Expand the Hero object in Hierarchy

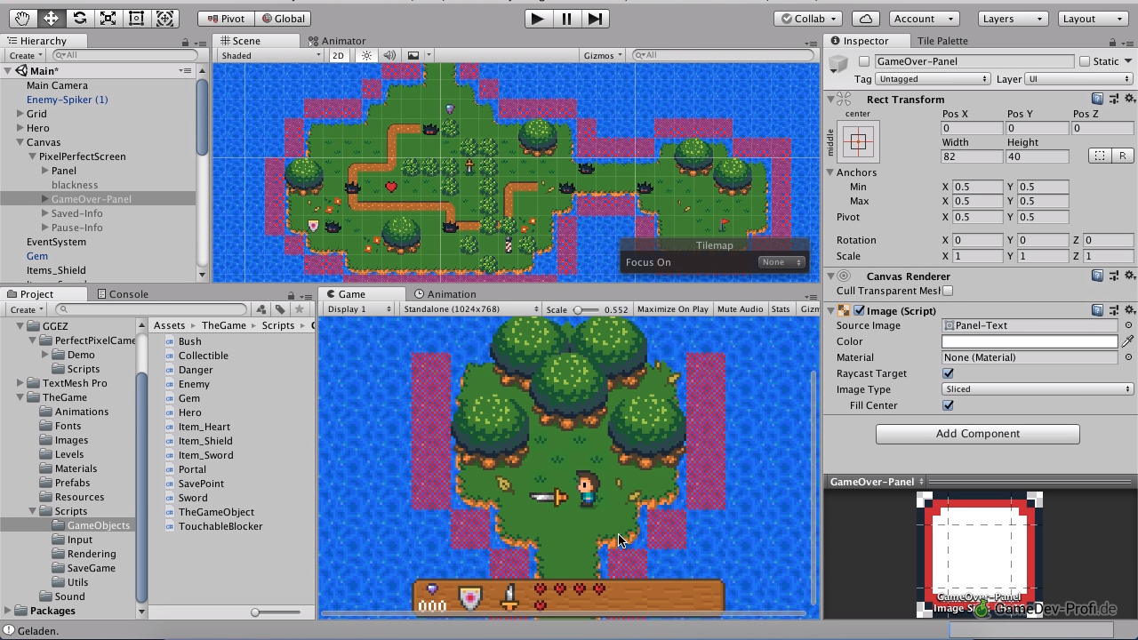click(20, 128)
